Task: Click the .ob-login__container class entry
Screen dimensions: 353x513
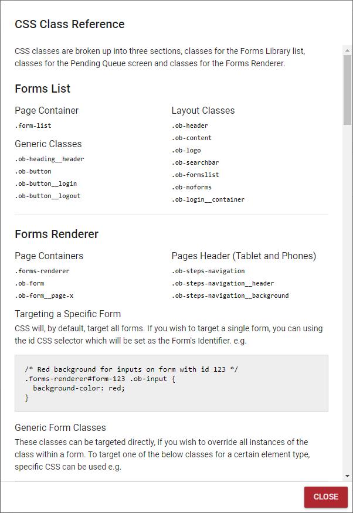Action: pyautogui.click(x=208, y=199)
